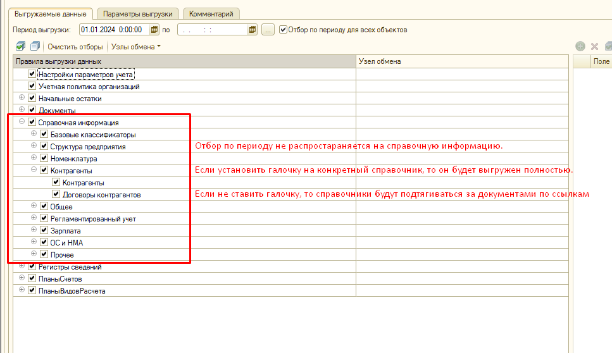Click the check all rules icon
This screenshot has width=612, height=353.
21,46
